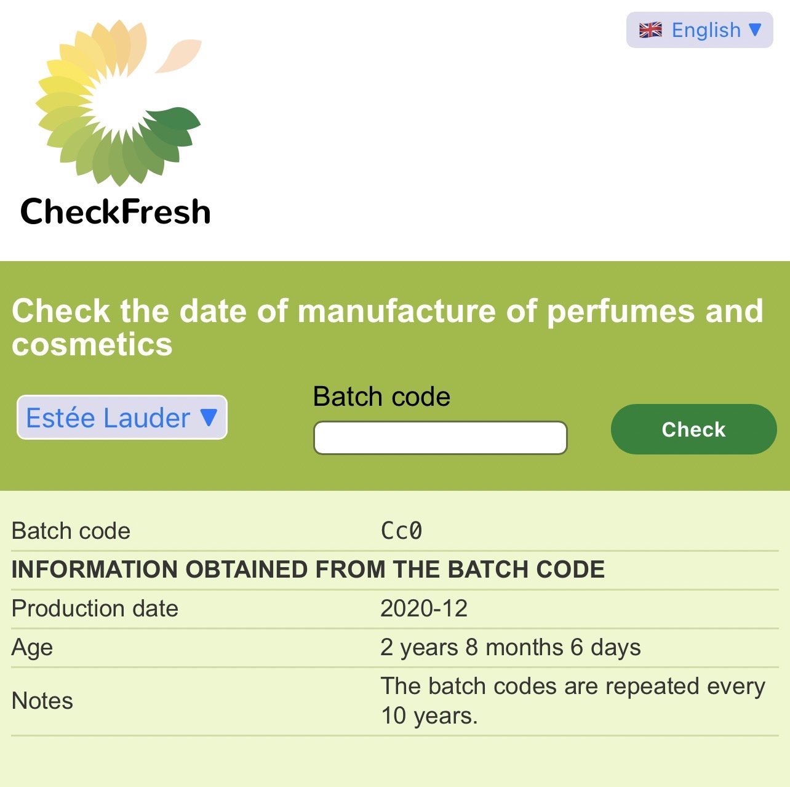Focus the Batch code input field
This screenshot has width=790, height=787.
point(440,438)
